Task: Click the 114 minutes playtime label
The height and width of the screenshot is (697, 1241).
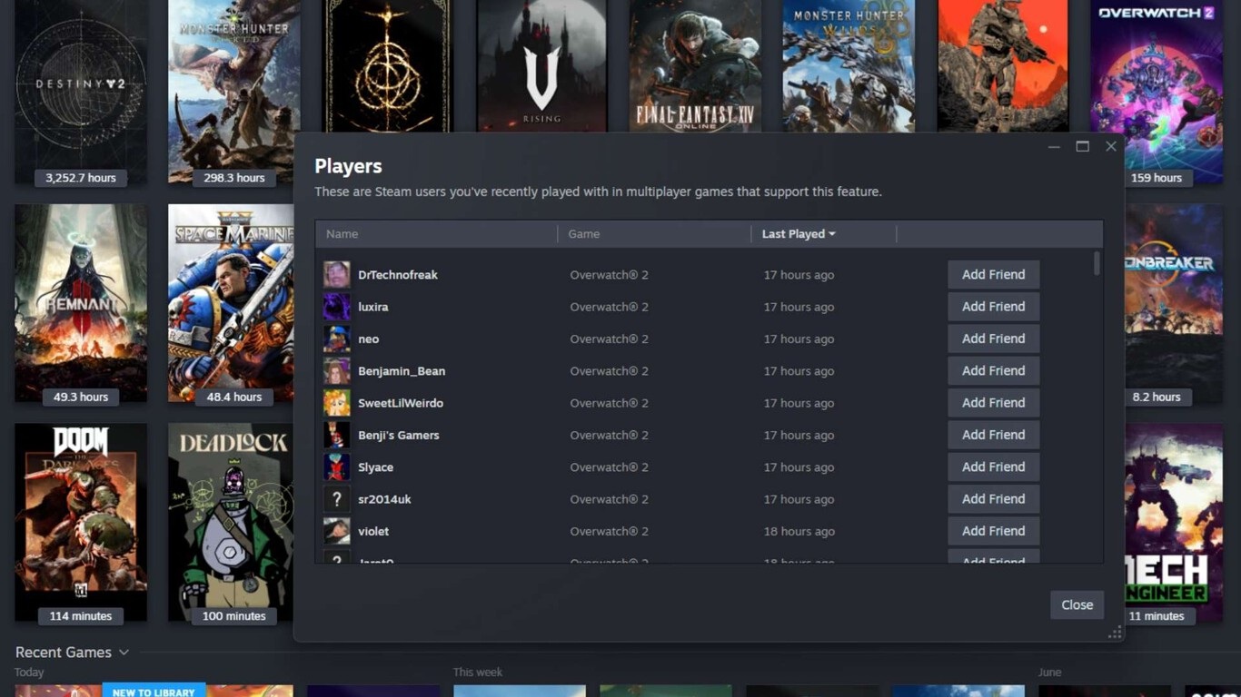Action: 81,616
